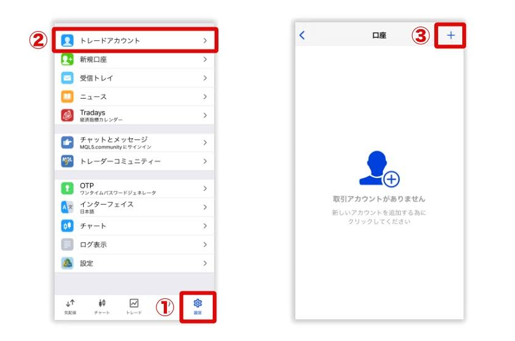This screenshot has height=341, width=515.
Task: Select the 設定 gear tab in the bottom bar
Action: [x=198, y=306]
